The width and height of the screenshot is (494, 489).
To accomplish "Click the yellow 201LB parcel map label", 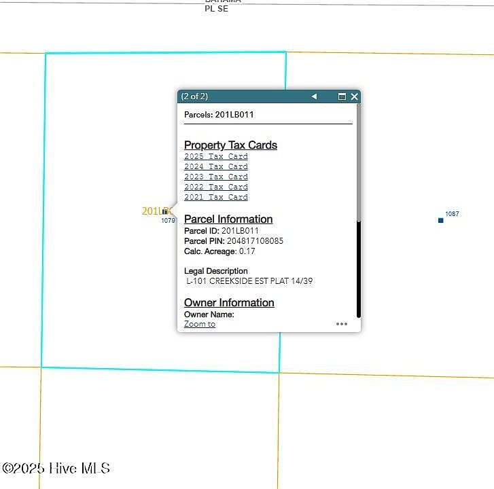I will click(152, 211).
